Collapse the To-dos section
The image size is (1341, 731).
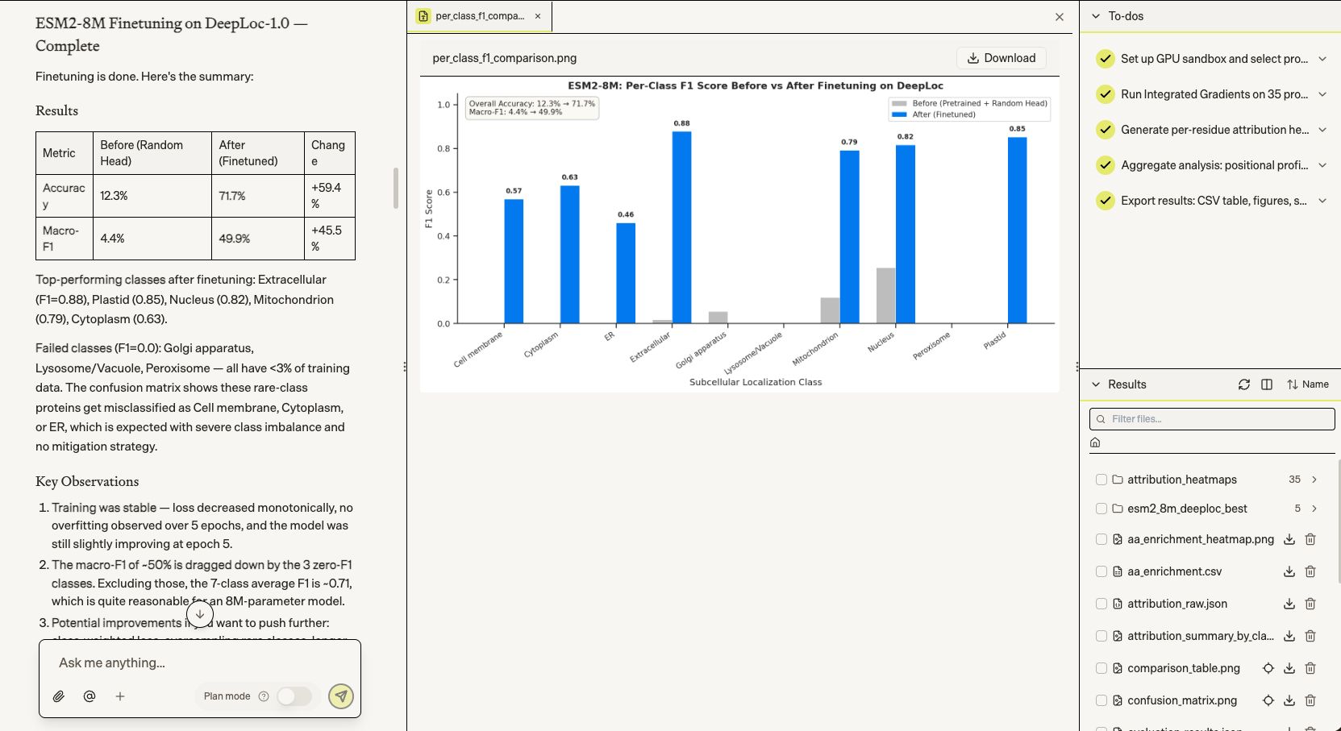pos(1096,16)
